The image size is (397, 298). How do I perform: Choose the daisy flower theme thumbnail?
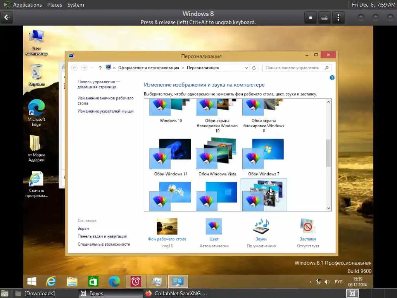pos(171,196)
